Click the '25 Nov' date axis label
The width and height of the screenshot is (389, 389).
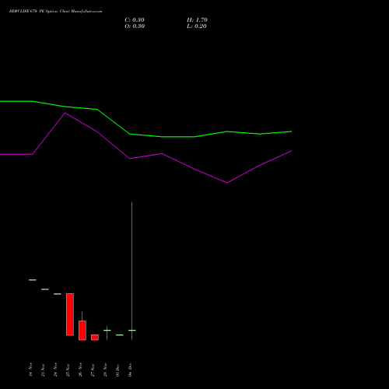(68, 370)
